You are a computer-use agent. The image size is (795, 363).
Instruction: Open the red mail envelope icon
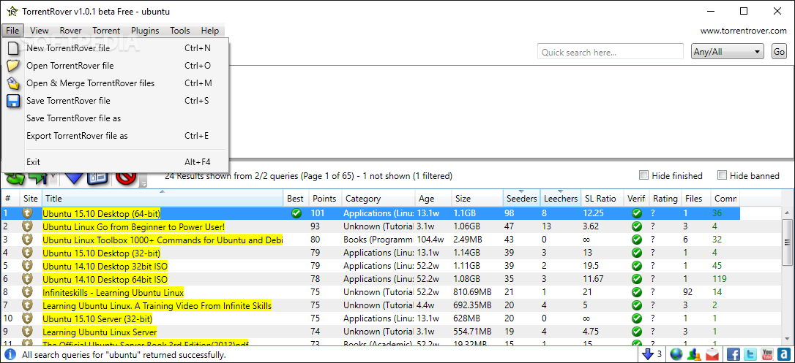712,354
